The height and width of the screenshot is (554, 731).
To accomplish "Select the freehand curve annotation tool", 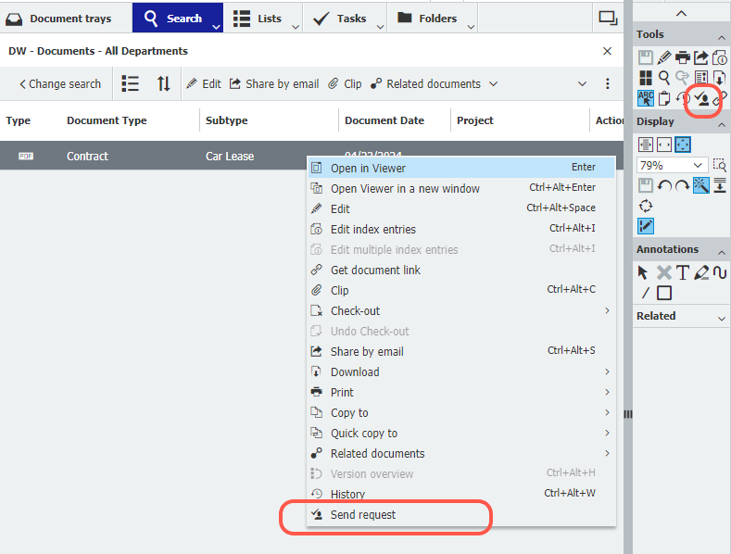I will [x=720, y=272].
